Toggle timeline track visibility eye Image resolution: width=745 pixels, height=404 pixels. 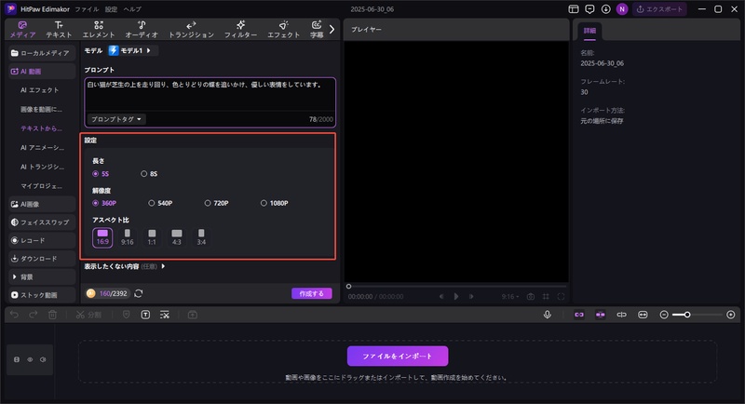(30, 359)
